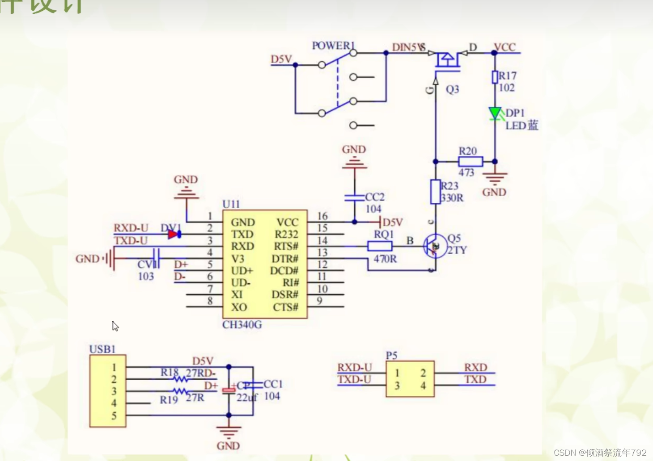
Task: Click RXD-U label next to DV1
Action: (131, 228)
